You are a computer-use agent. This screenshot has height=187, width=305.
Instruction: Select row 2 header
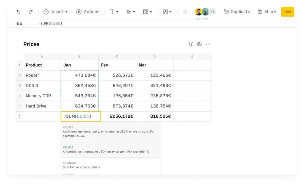[x=19, y=75]
